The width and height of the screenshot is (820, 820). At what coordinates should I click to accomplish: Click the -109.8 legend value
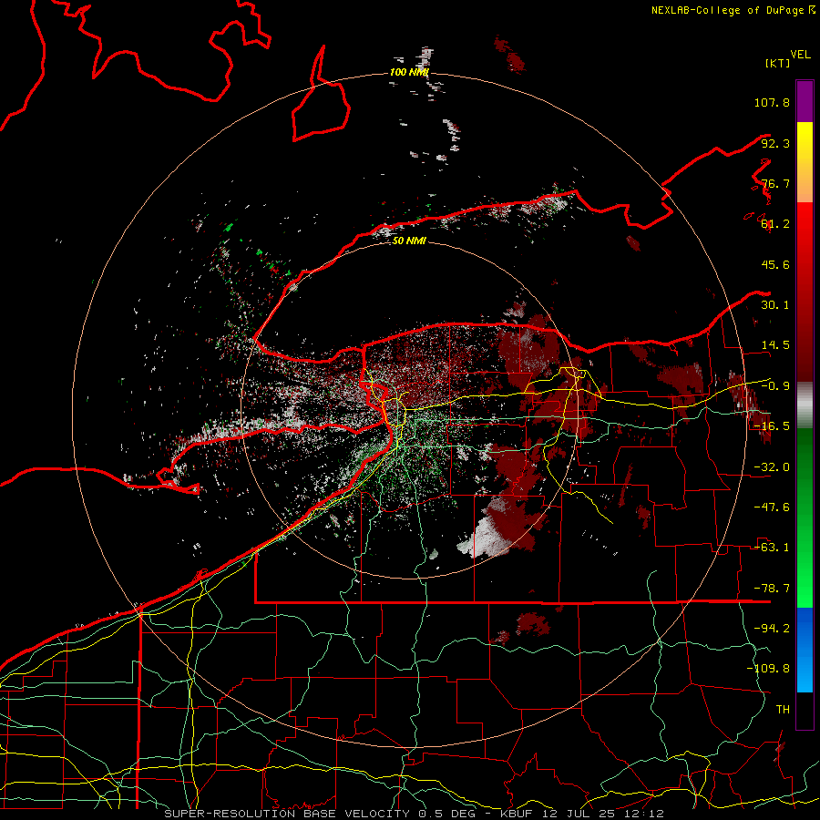click(x=769, y=669)
